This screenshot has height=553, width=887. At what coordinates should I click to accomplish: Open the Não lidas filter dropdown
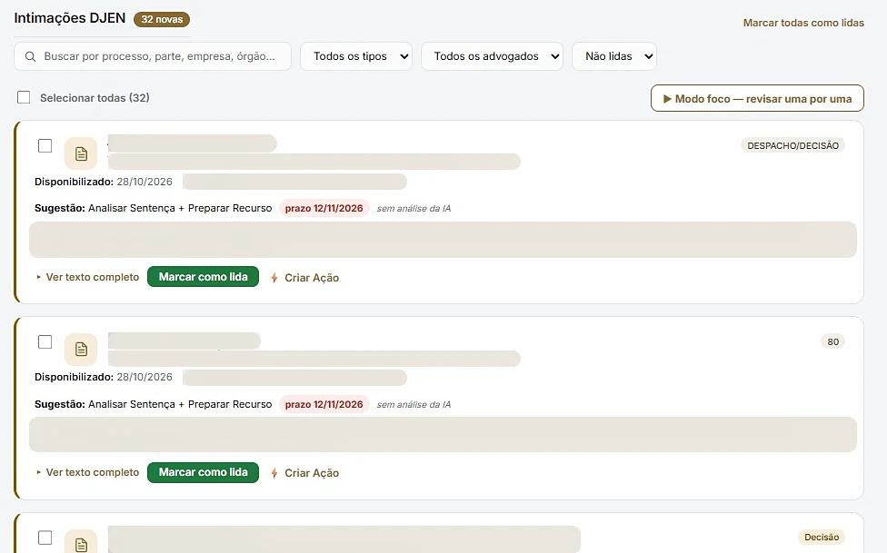[614, 56]
